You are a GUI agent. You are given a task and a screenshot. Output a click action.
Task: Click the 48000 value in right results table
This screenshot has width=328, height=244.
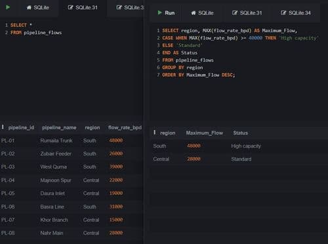point(194,146)
